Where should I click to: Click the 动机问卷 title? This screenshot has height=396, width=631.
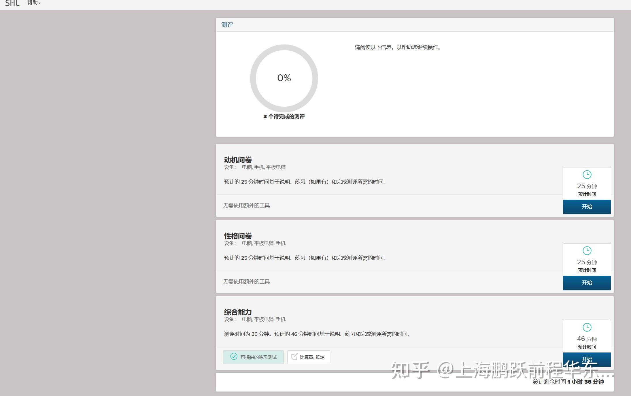[238, 159]
